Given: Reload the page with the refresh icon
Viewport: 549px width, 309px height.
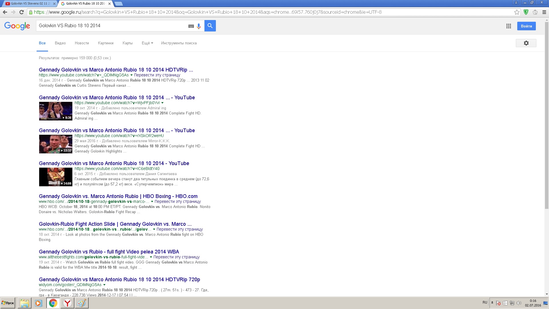Looking at the screenshot, I should (x=21, y=12).
